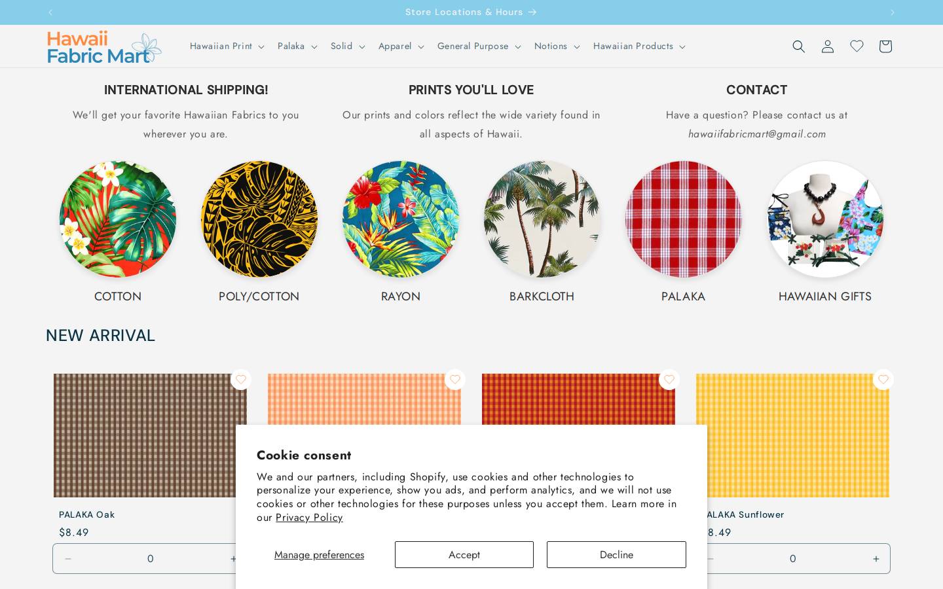Expand the Hawaiian Print menu
Image resolution: width=943 pixels, height=589 pixels.
tap(227, 46)
